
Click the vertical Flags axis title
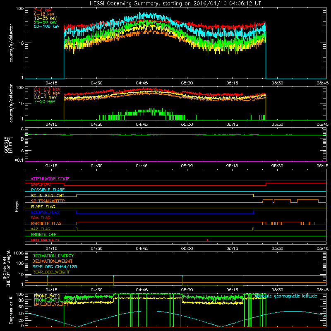(17, 206)
